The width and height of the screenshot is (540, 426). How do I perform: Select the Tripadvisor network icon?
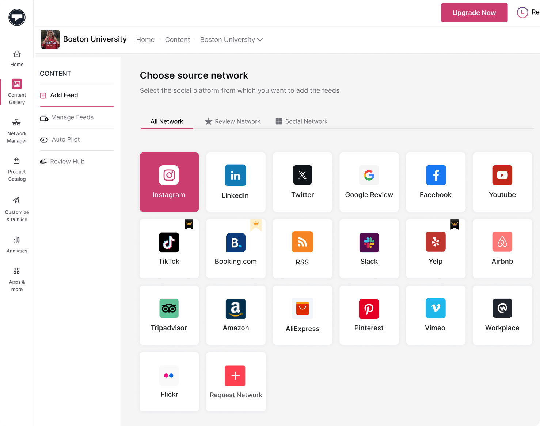coord(169,308)
